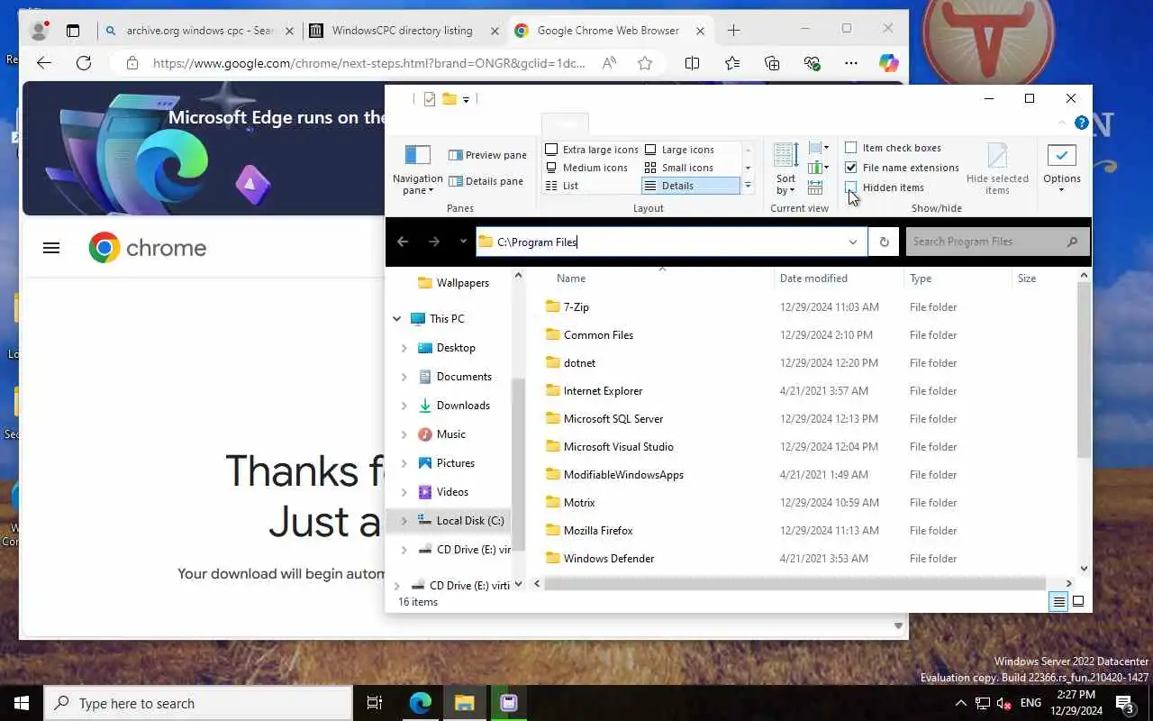Open the Navigation pane menu in File Explorer
The width and height of the screenshot is (1153, 721).
pyautogui.click(x=417, y=170)
